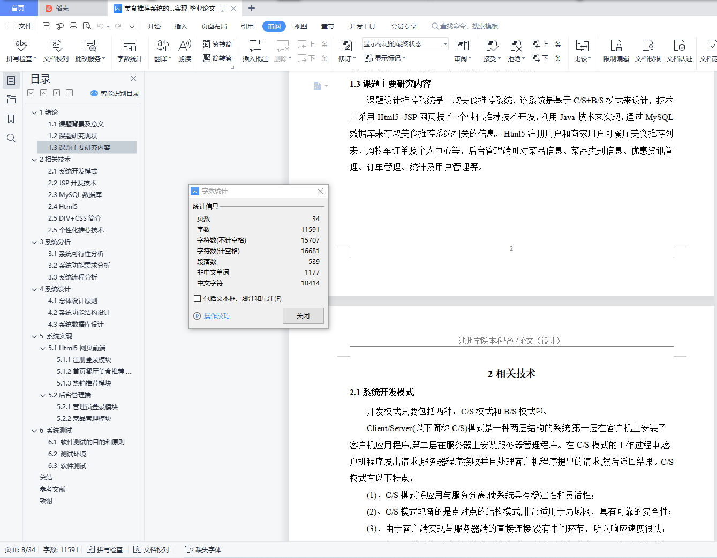Open the 开发工具 ribbon tab

tap(363, 26)
